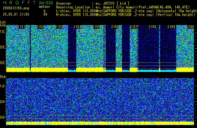Click the 2158 time marker
This screenshot has height=128, width=197.
tap(153, 27)
